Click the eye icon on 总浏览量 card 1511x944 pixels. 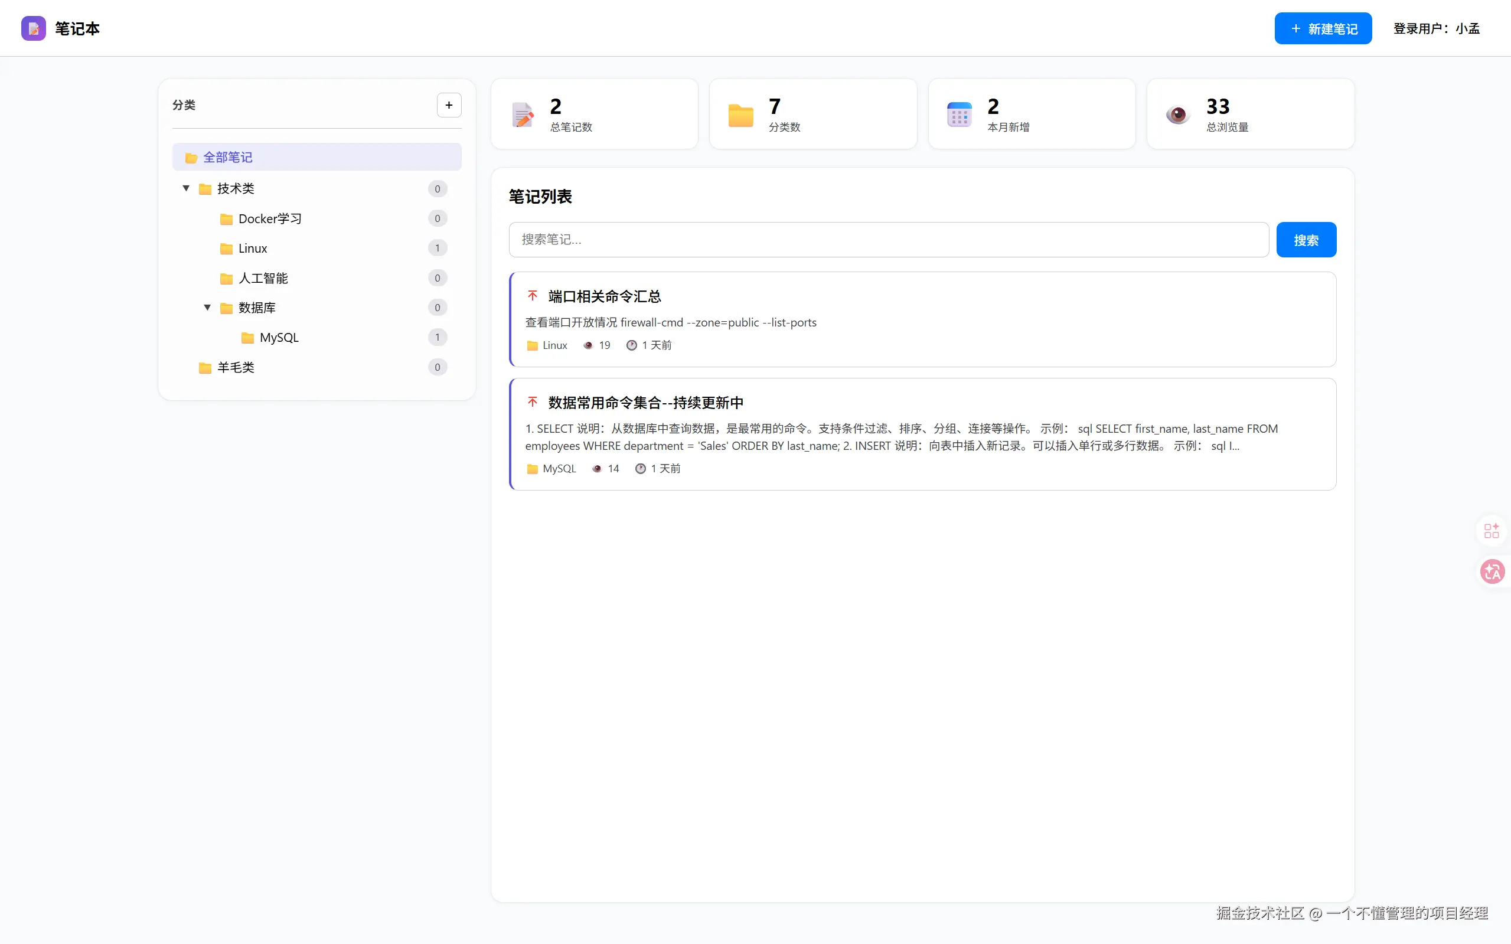click(1177, 115)
